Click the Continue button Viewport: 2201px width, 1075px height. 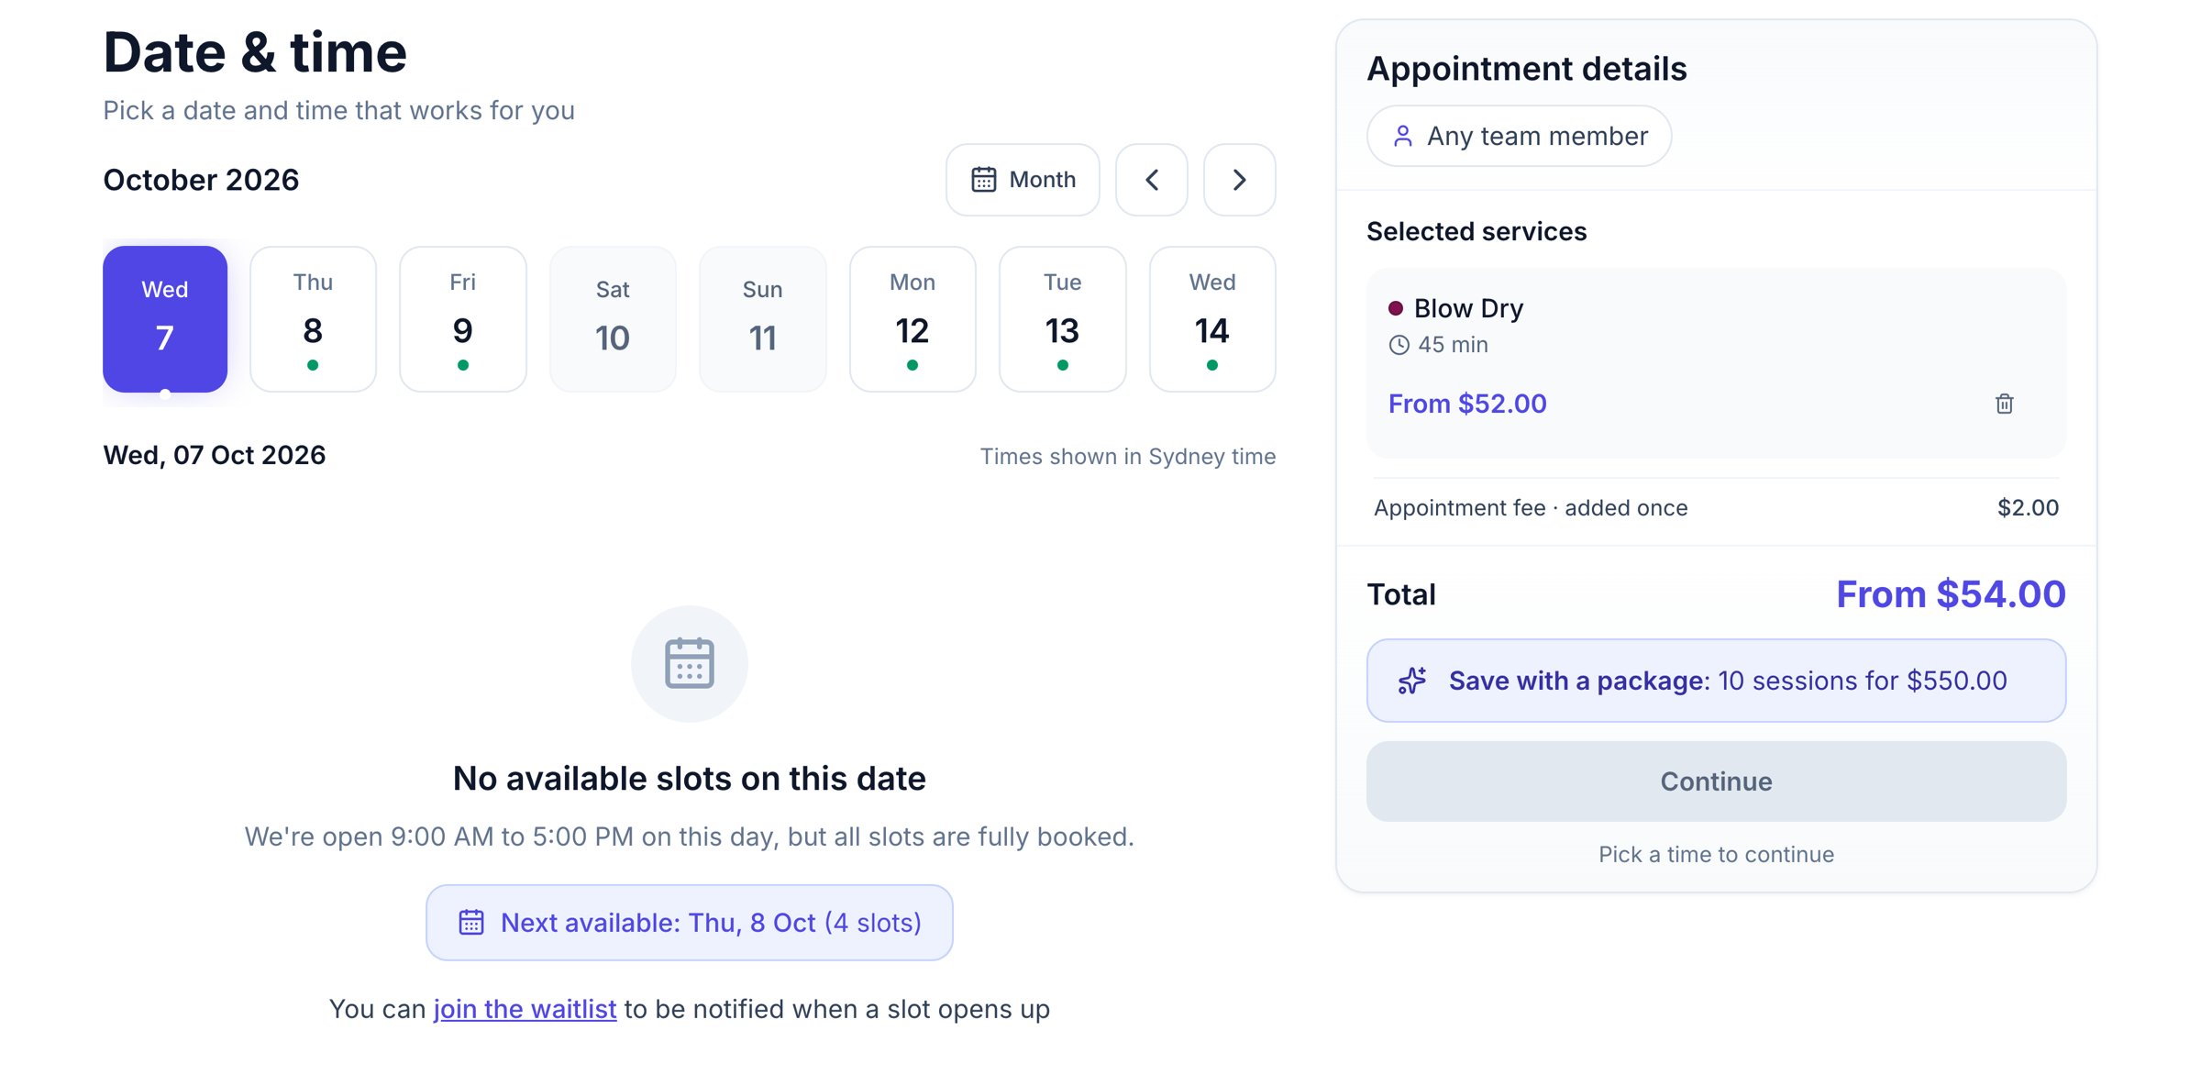(1716, 781)
